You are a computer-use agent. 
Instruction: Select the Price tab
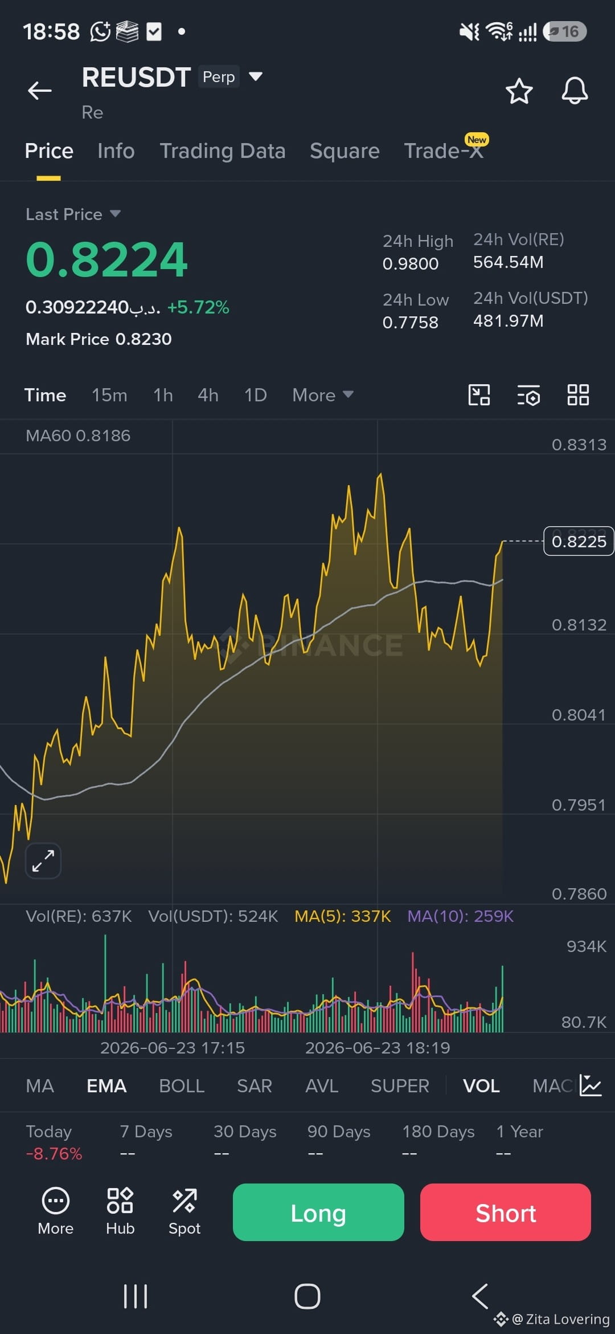[49, 151]
